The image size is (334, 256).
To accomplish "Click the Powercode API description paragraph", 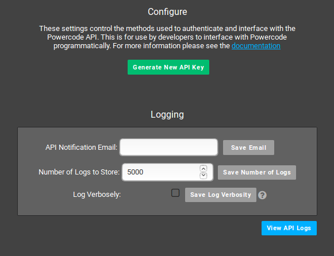I will (167, 37).
